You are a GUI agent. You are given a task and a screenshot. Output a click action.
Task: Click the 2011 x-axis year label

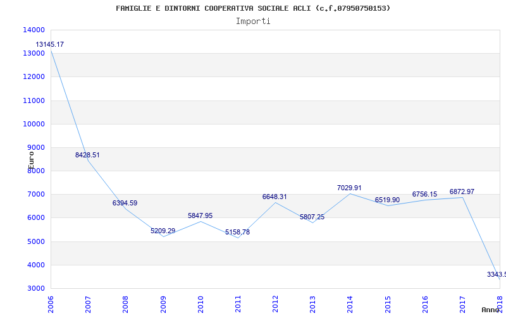point(238,304)
